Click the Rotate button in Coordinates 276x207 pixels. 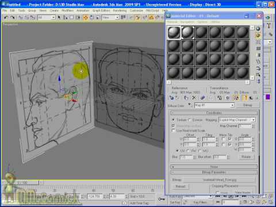[246, 157]
